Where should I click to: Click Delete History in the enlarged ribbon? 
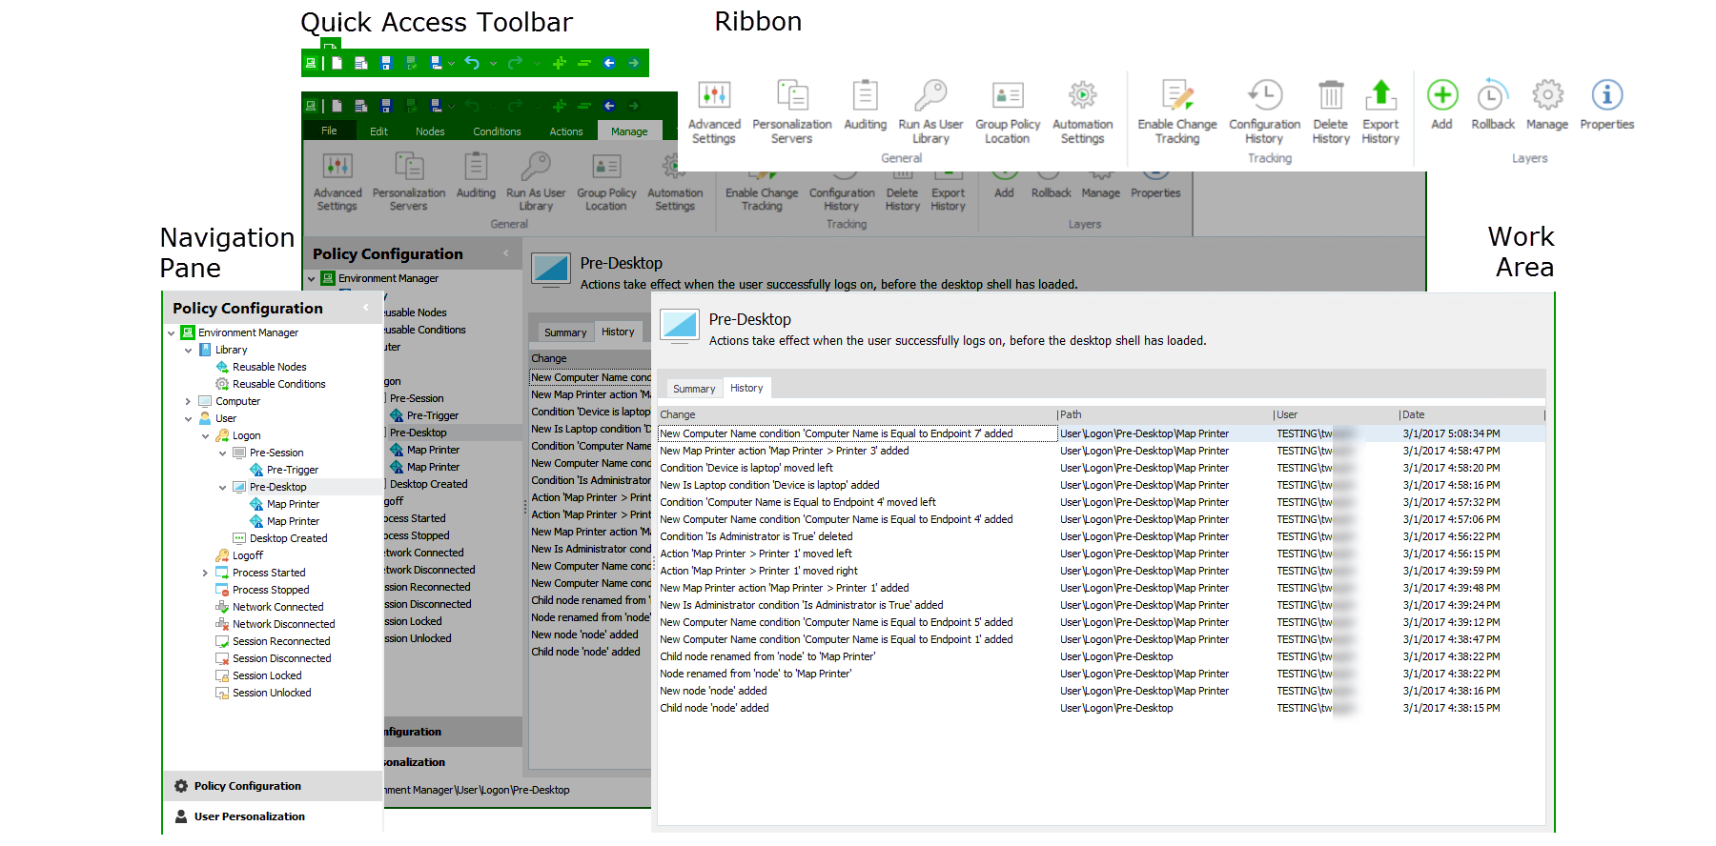(x=1331, y=112)
